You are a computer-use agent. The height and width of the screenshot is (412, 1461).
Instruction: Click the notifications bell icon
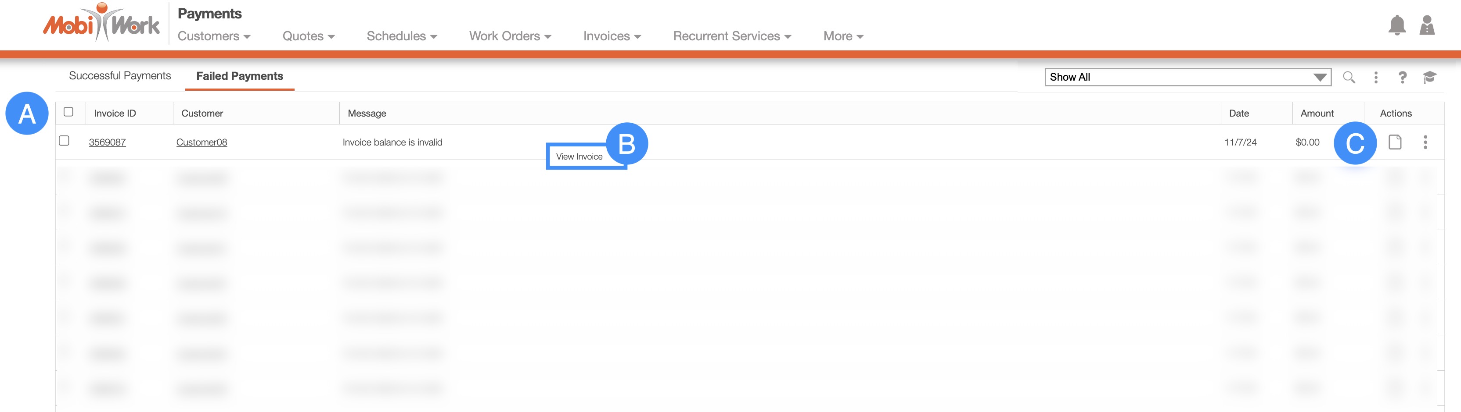[x=1396, y=26]
